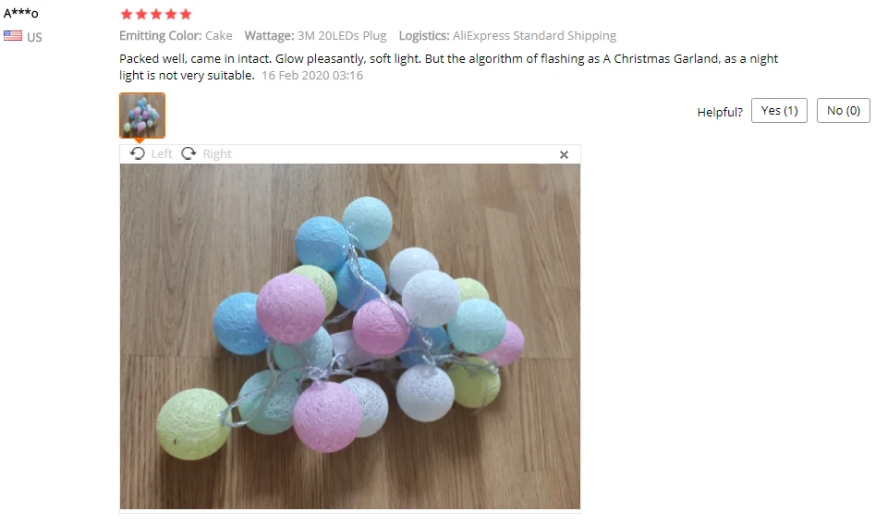Screen dimensions: 888x524
Task: Click the orange pointer below the thumbnail
Action: coord(140,140)
